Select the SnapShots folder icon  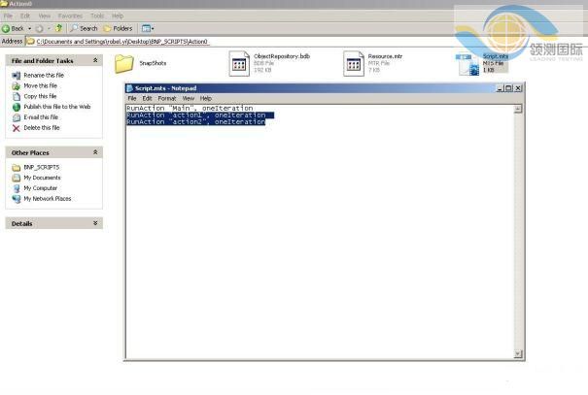(x=124, y=63)
